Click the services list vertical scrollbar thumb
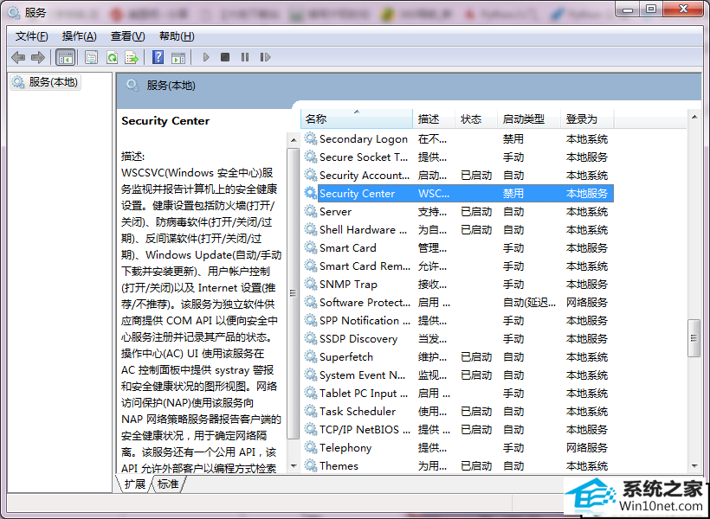 [694, 338]
